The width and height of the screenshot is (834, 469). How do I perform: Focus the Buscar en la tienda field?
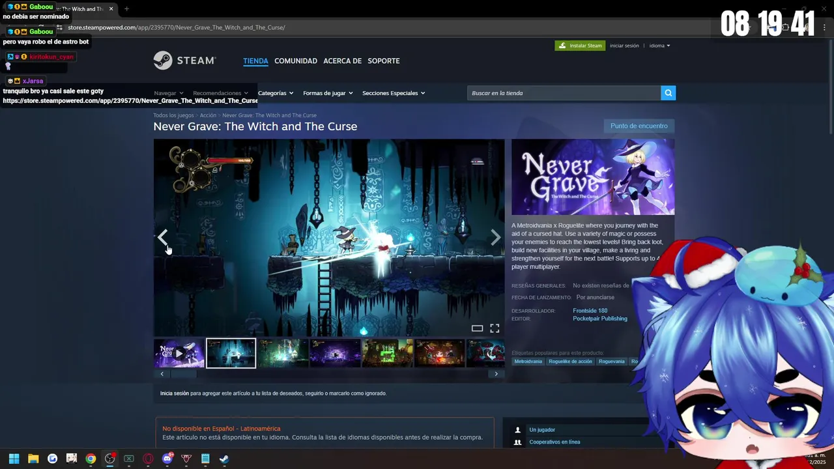pos(564,93)
